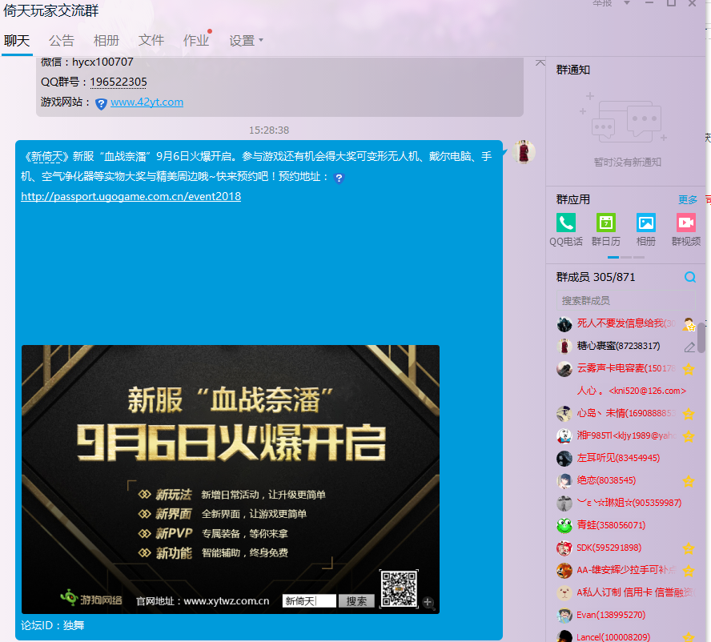This screenshot has height=642, width=711.
Task: Click the star icon beside 绝恋
Action: click(689, 481)
